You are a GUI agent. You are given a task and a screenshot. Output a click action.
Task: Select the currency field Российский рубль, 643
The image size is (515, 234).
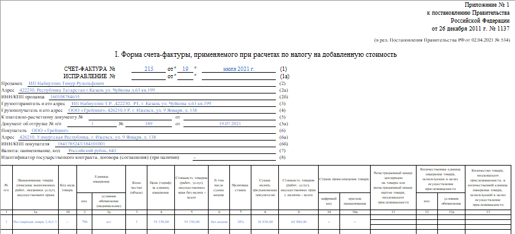tap(92, 151)
